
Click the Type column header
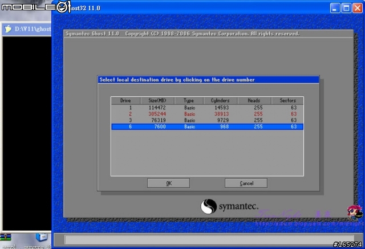pos(189,101)
